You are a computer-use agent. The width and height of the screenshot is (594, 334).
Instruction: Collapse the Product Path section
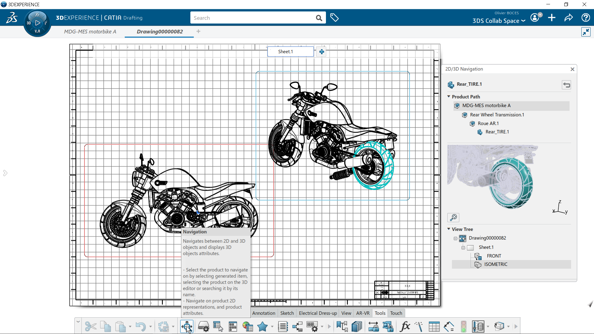pos(449,96)
